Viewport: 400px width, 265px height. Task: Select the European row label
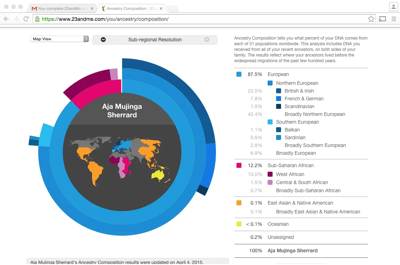tap(278, 74)
